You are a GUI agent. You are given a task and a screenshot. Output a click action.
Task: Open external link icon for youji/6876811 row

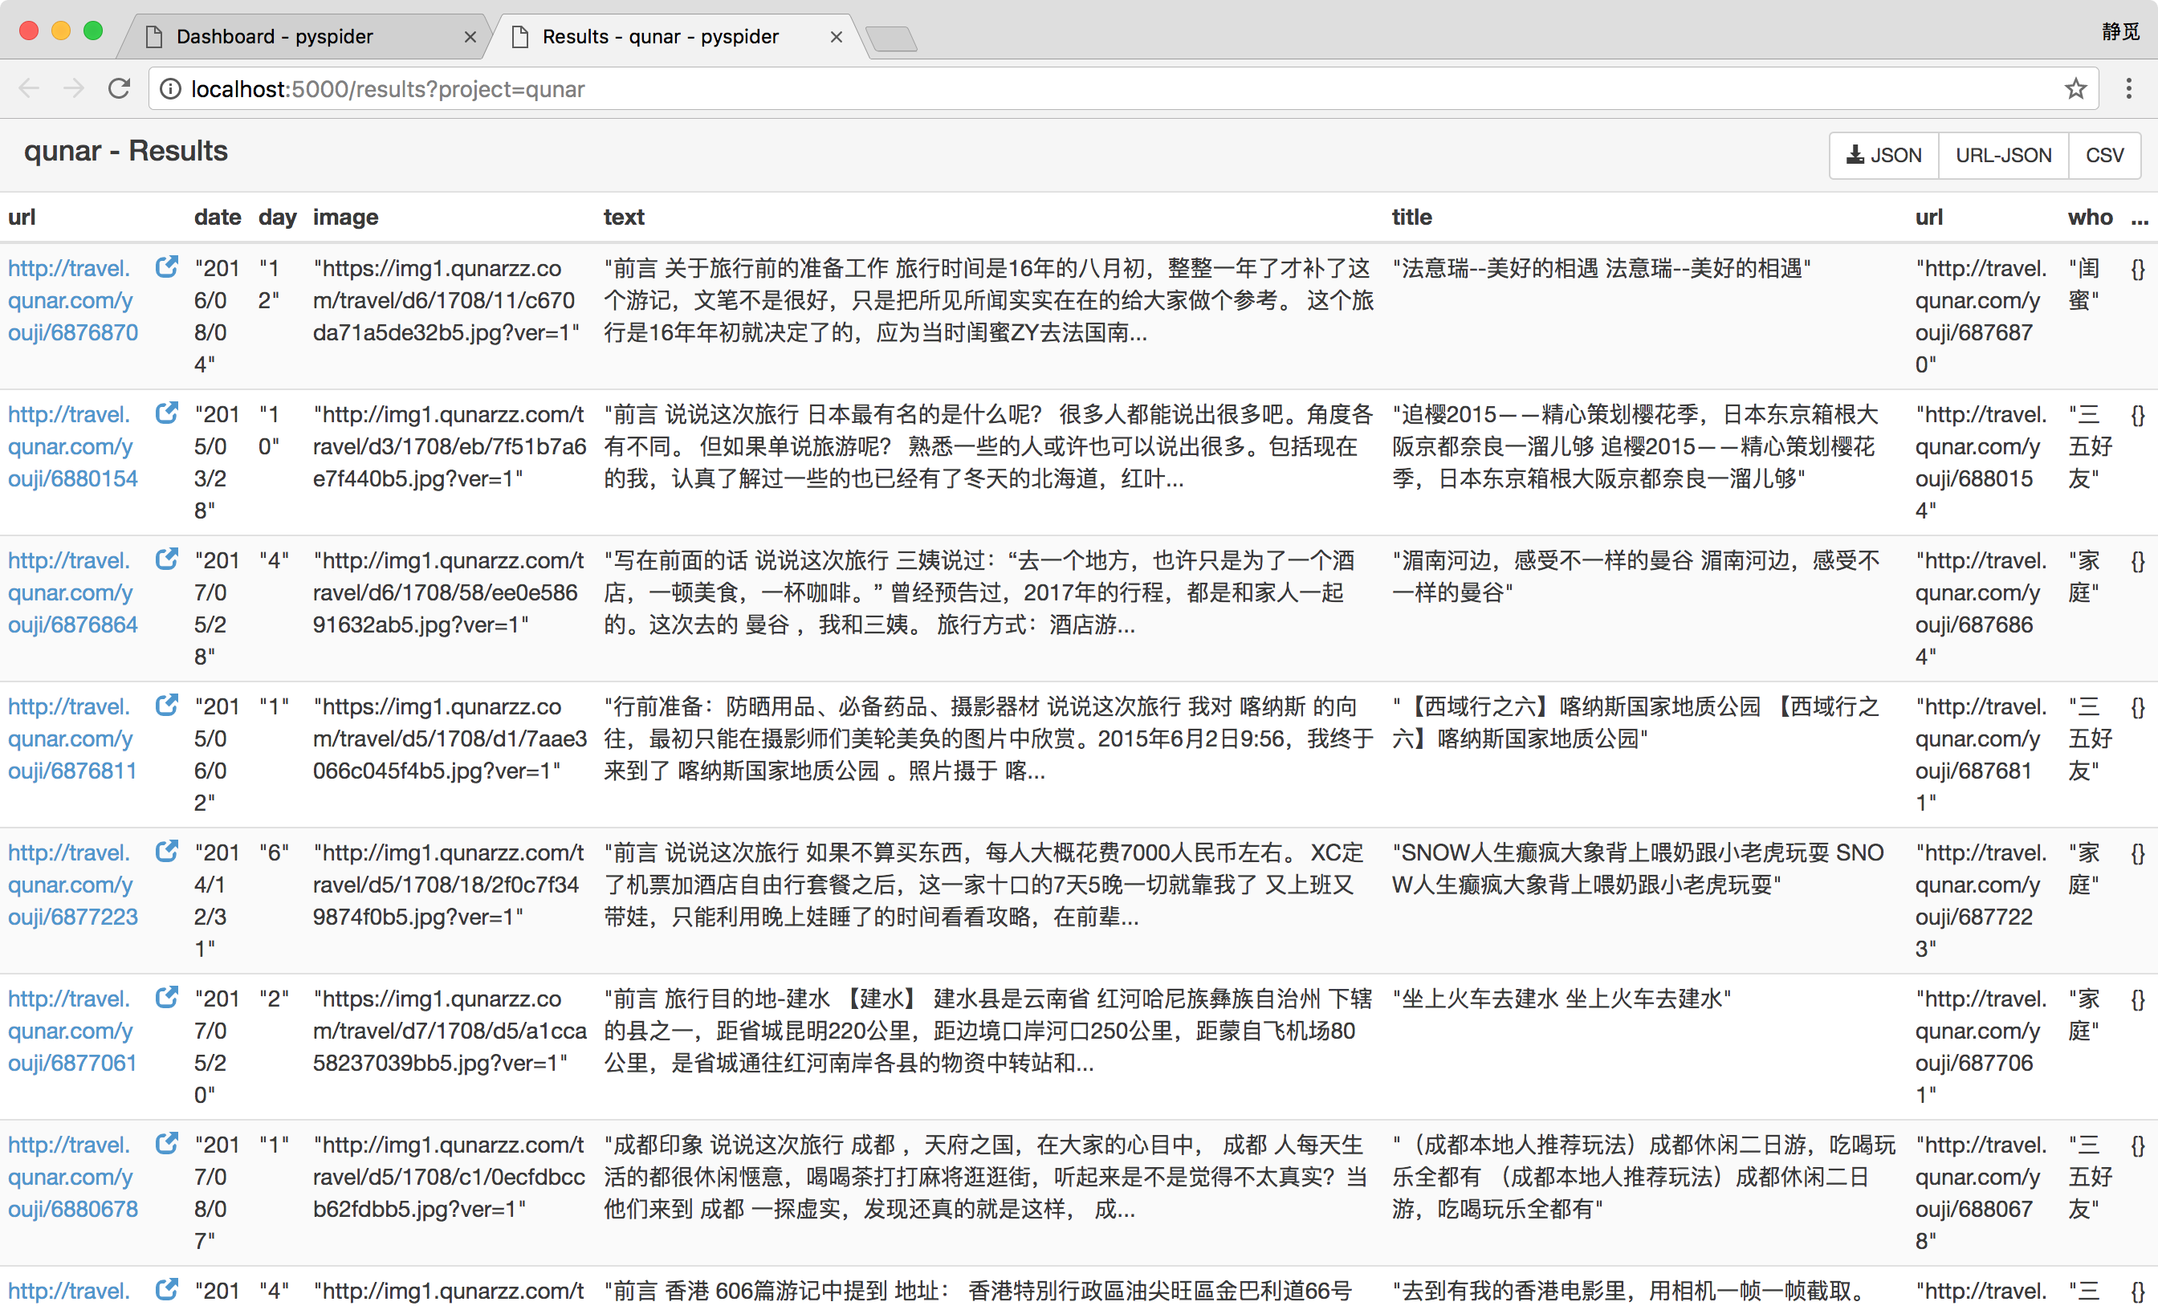166,705
